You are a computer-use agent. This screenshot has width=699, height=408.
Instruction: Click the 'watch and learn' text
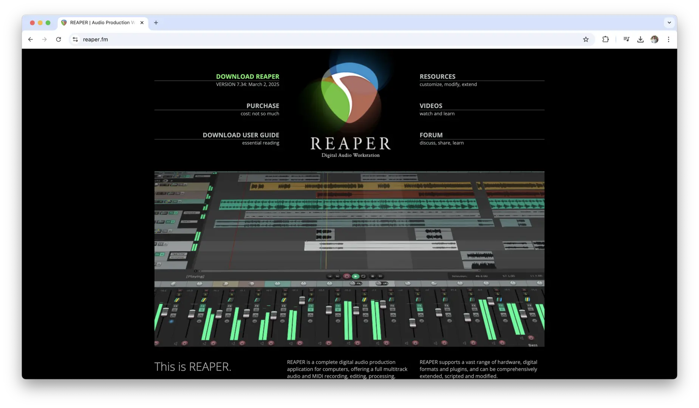pos(437,114)
